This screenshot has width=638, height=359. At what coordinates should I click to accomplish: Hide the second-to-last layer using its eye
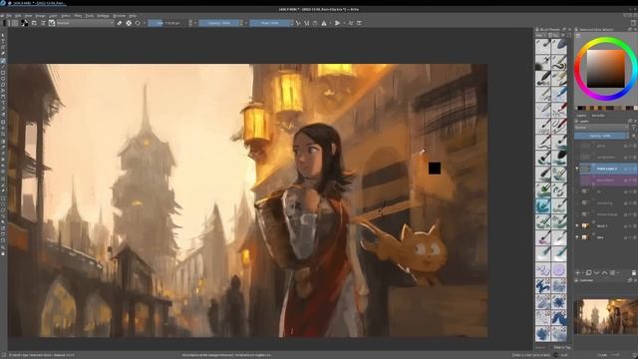pos(577,225)
